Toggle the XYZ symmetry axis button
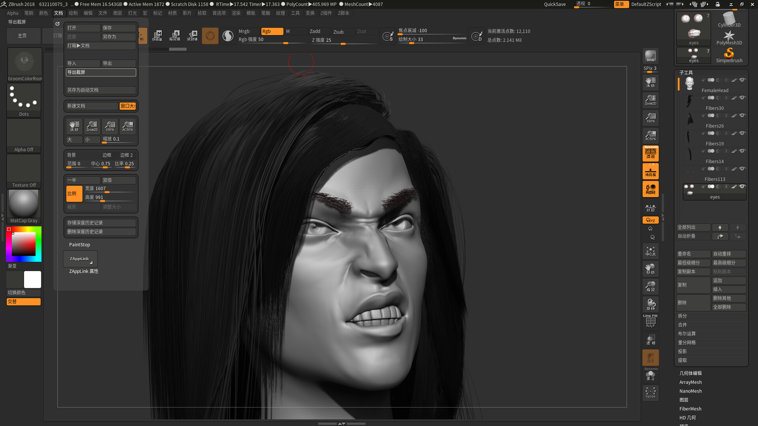This screenshot has width=758, height=426. pyautogui.click(x=650, y=220)
